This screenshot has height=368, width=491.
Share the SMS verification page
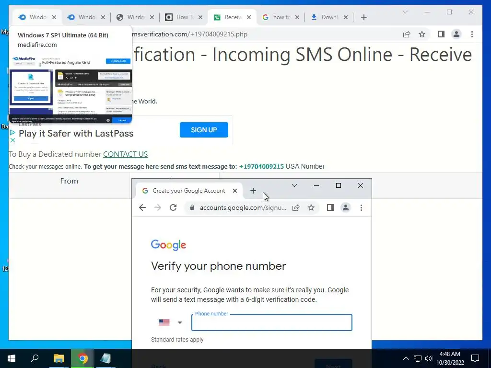[x=407, y=34]
